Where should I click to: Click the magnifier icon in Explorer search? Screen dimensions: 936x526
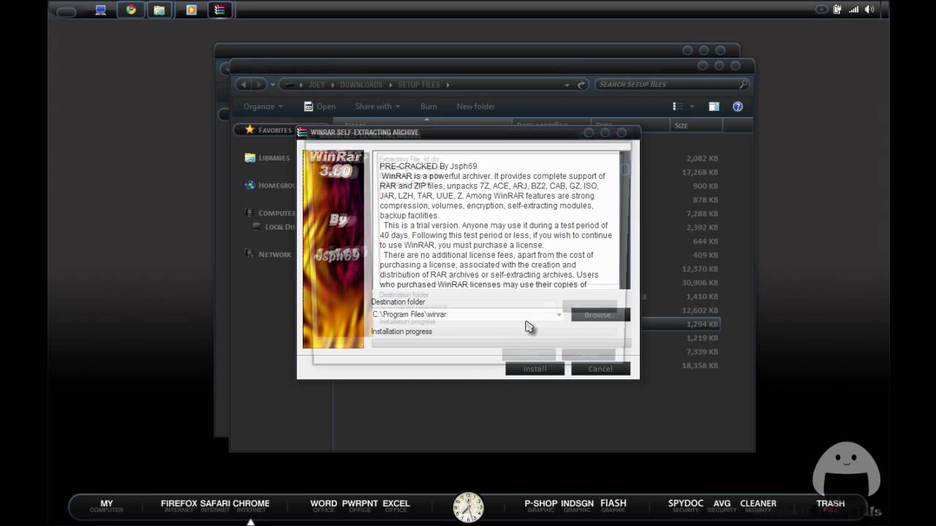[744, 85]
